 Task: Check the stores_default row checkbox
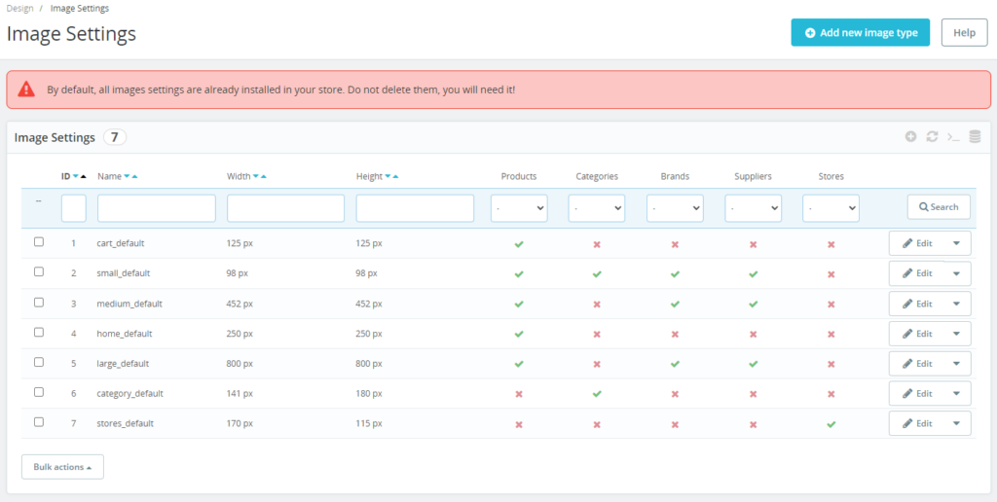pyautogui.click(x=39, y=421)
